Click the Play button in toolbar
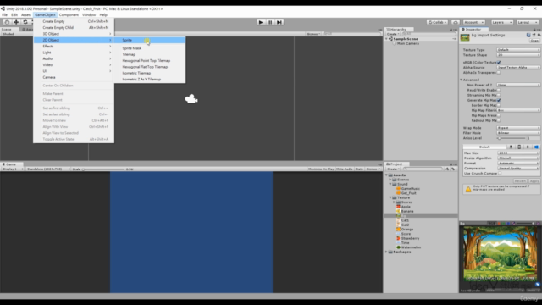This screenshot has width=542, height=305. pyautogui.click(x=261, y=22)
